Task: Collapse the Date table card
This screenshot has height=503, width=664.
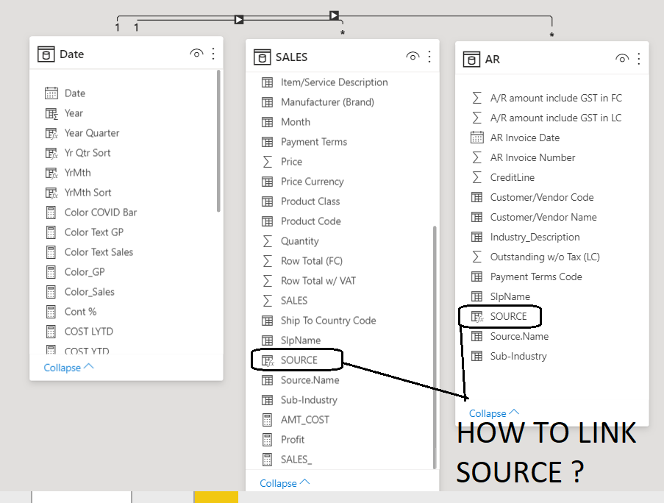Action: (x=68, y=368)
